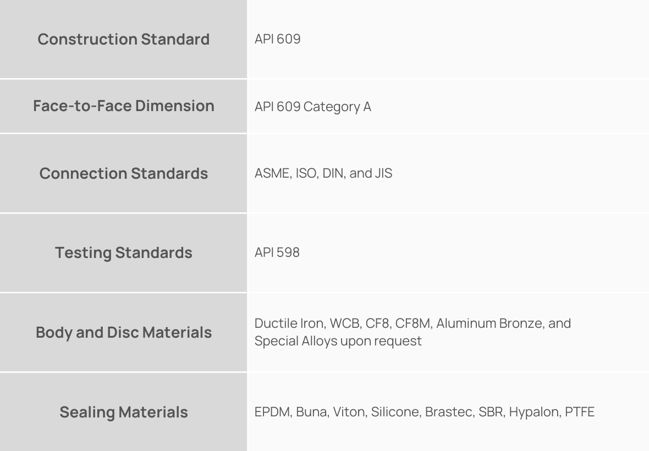Select the API 598 testing value

pyautogui.click(x=277, y=253)
